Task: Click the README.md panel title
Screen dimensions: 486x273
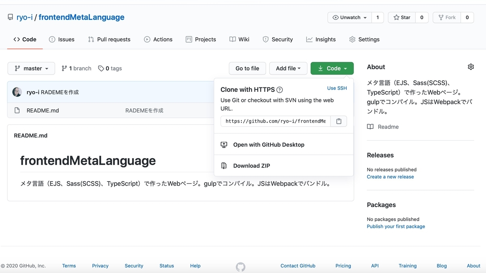Action: (x=30, y=135)
